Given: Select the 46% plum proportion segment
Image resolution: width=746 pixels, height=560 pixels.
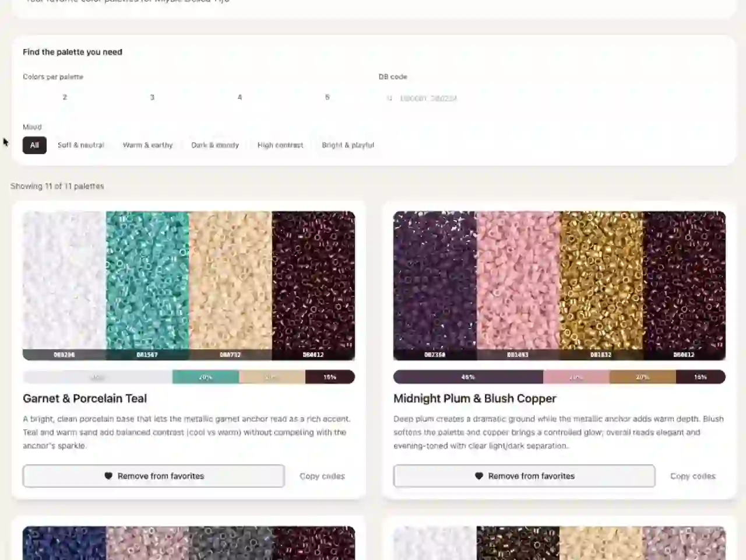Looking at the screenshot, I should click(x=467, y=377).
